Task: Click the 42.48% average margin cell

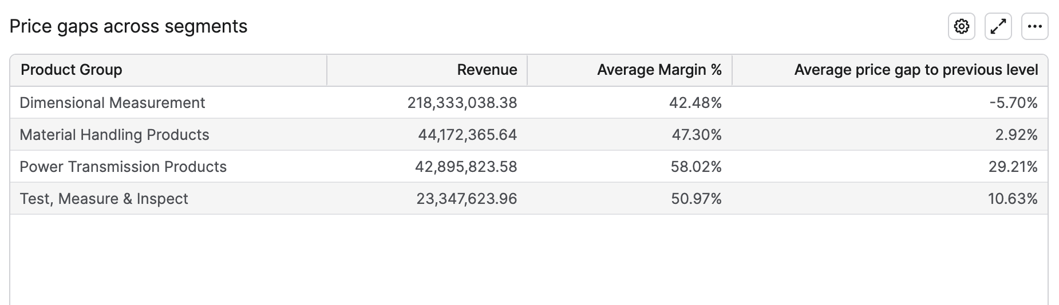Action: click(x=695, y=103)
